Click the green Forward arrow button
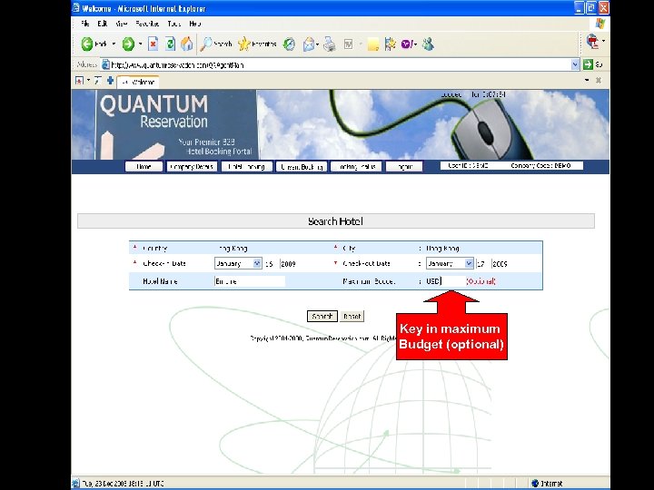The width and height of the screenshot is (654, 490). pos(128,44)
